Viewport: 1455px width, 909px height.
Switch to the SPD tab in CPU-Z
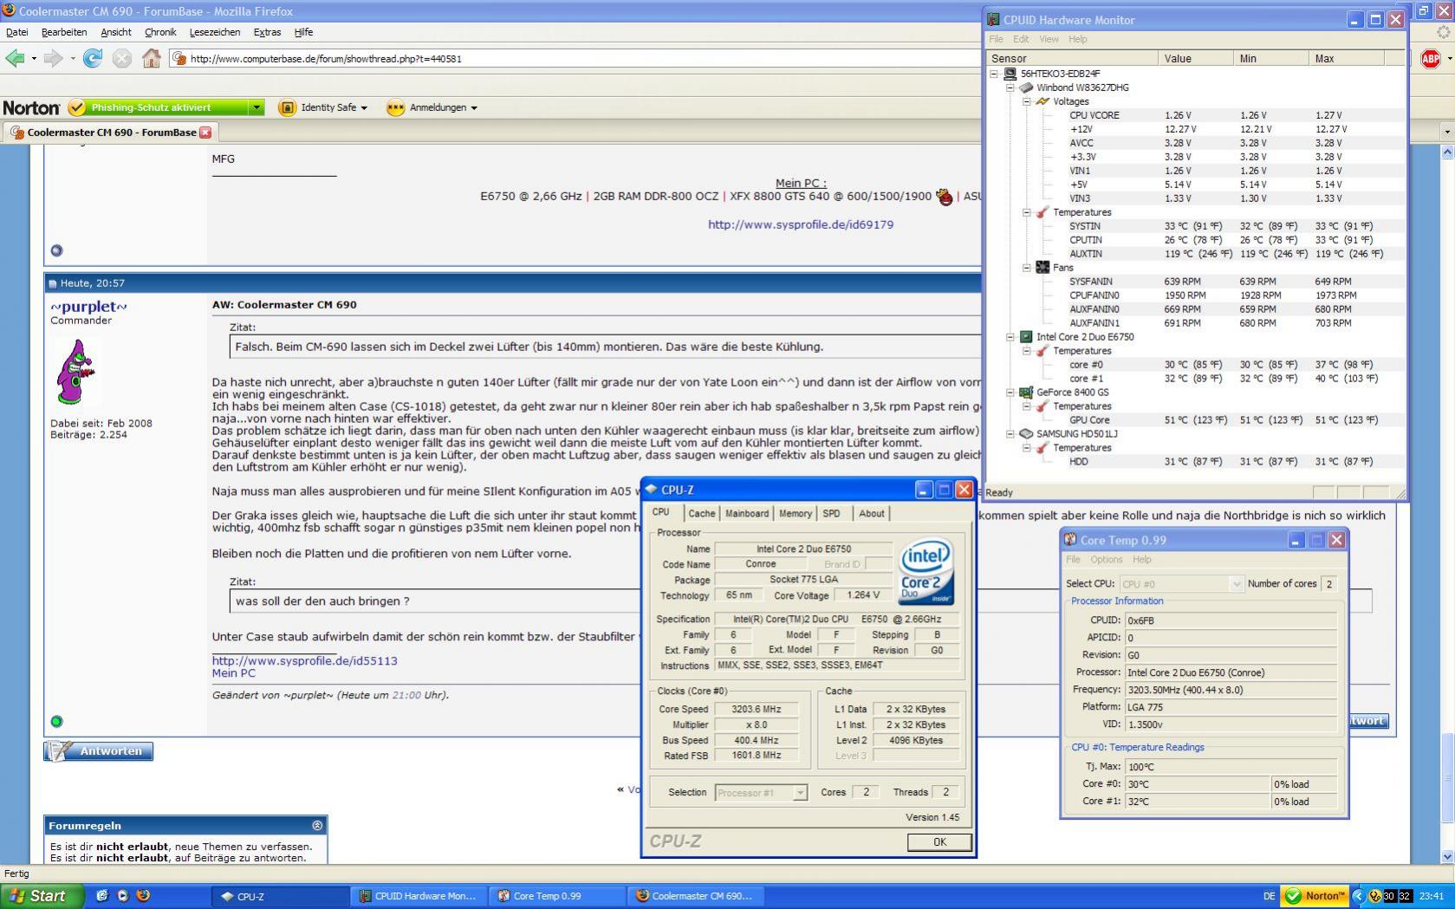point(831,513)
